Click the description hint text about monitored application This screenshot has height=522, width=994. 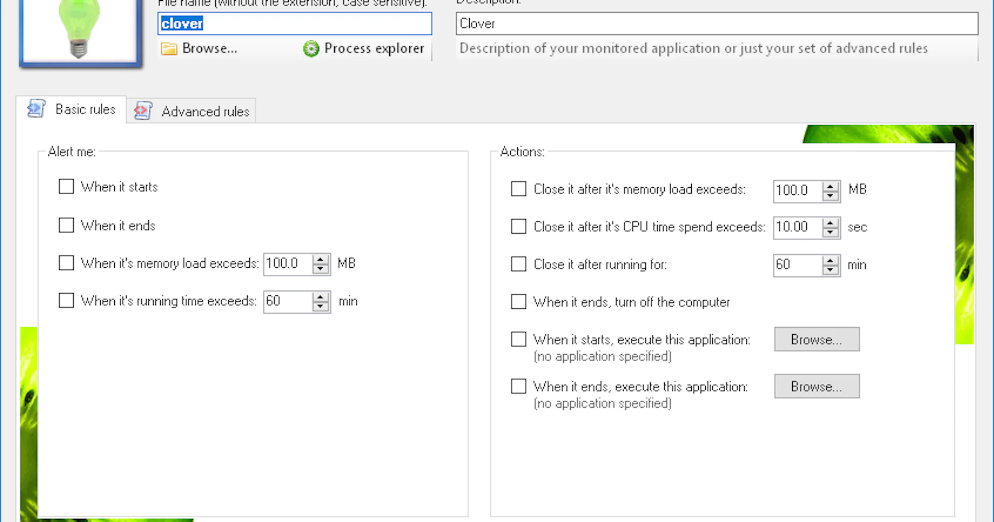pos(693,48)
